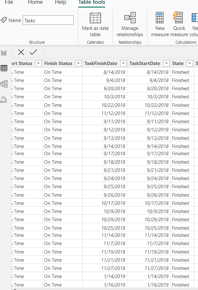Open Manage relationships

coord(130,24)
